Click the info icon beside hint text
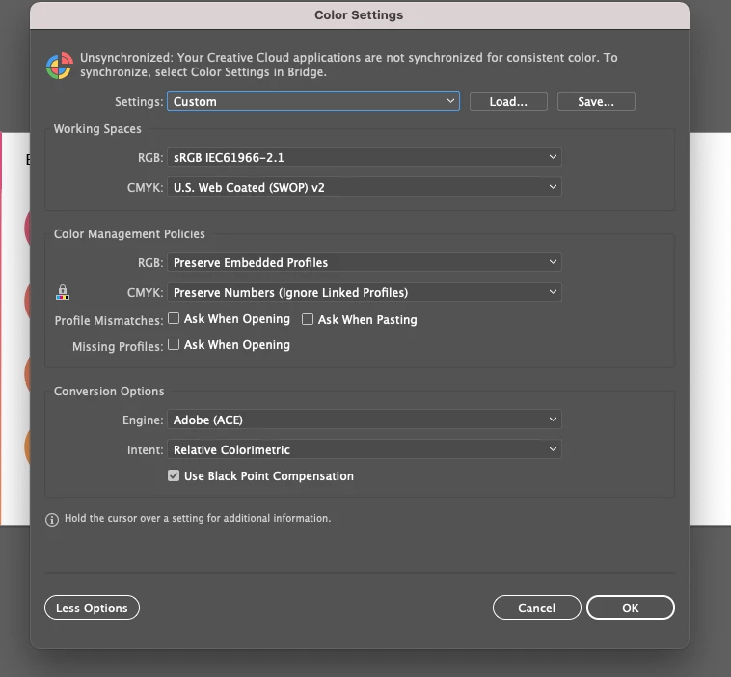731x677 pixels. pos(52,520)
